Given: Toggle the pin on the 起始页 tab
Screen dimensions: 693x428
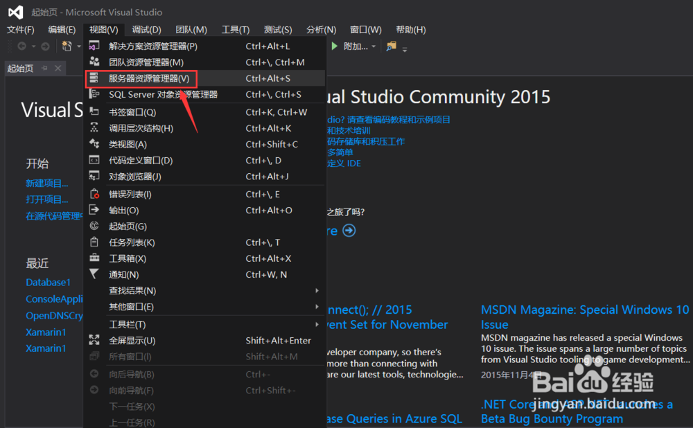Looking at the screenshot, I should (x=44, y=68).
